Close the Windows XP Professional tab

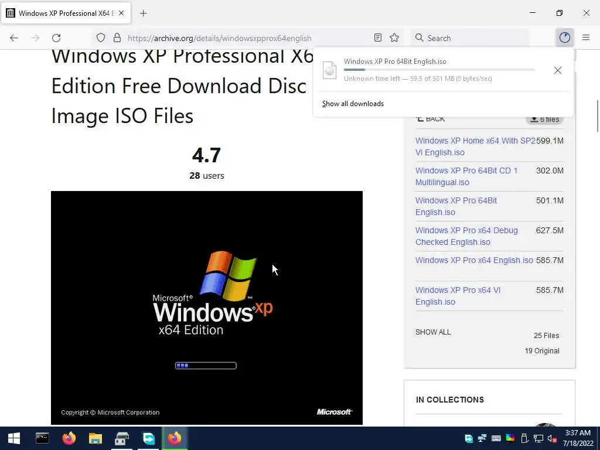tap(121, 13)
